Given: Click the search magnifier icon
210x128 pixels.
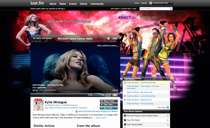Looking at the screenshot, I should [171, 9].
